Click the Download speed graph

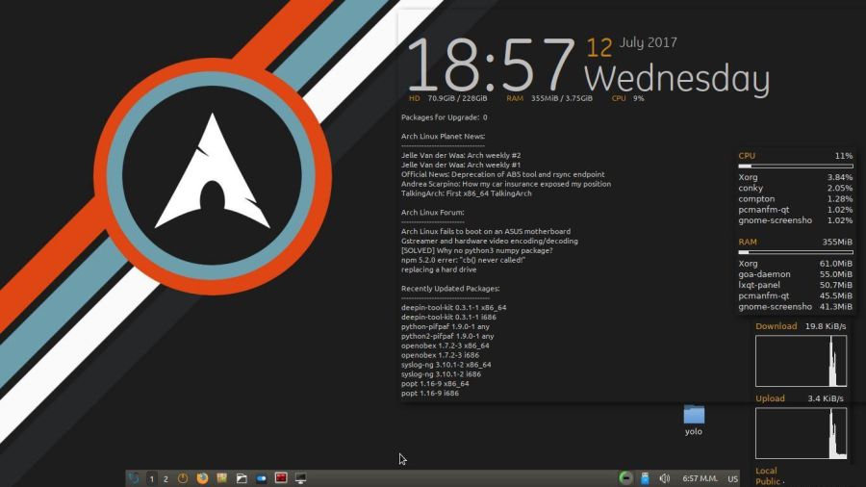[801, 361]
